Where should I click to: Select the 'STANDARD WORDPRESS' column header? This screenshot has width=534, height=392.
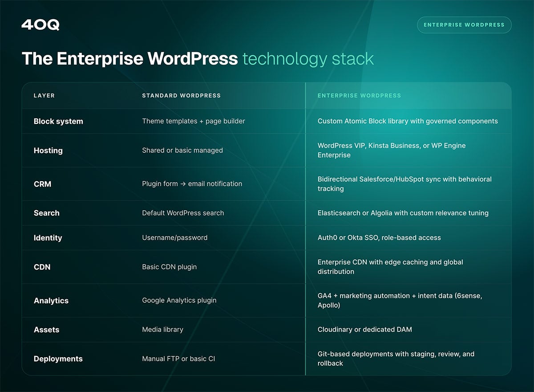pos(181,95)
